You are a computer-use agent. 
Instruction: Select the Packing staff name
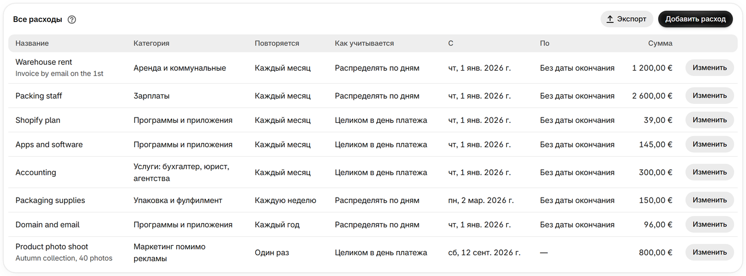[39, 96]
